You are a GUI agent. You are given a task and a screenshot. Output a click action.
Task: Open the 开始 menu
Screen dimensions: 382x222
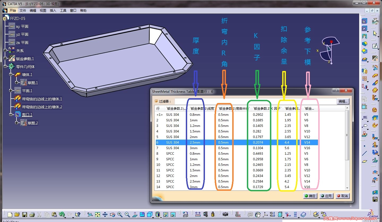pyautogui.click(x=13, y=11)
